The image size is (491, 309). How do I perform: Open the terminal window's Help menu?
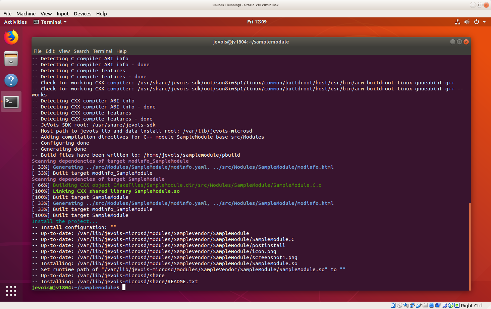click(x=121, y=51)
